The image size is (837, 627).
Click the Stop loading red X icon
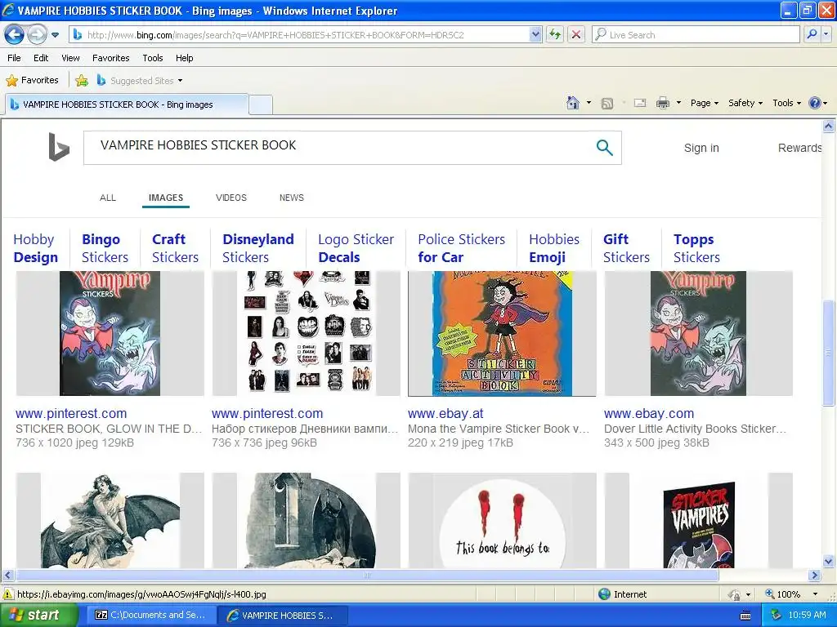point(576,34)
